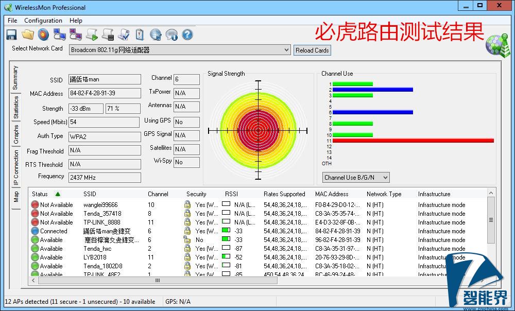This screenshot has width=515, height=311.
Task: Click the Speed field showing 54
Action: pos(104,122)
